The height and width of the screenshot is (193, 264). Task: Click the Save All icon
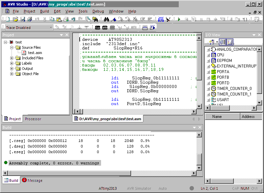tap(30, 19)
